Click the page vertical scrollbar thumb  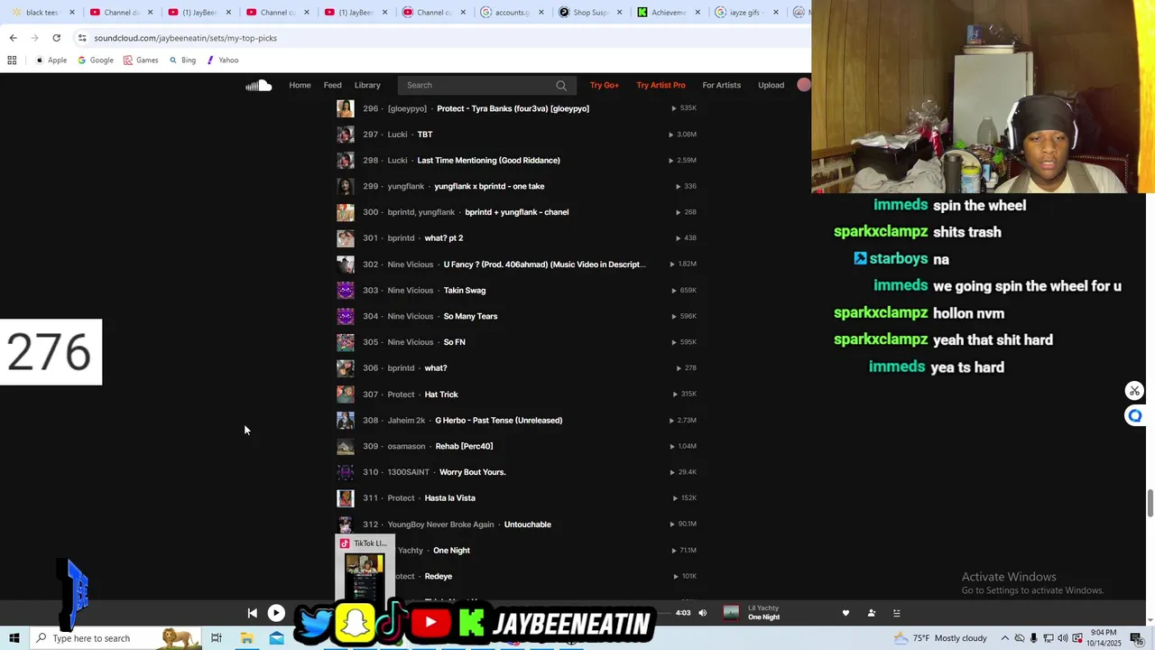[x=1150, y=503]
